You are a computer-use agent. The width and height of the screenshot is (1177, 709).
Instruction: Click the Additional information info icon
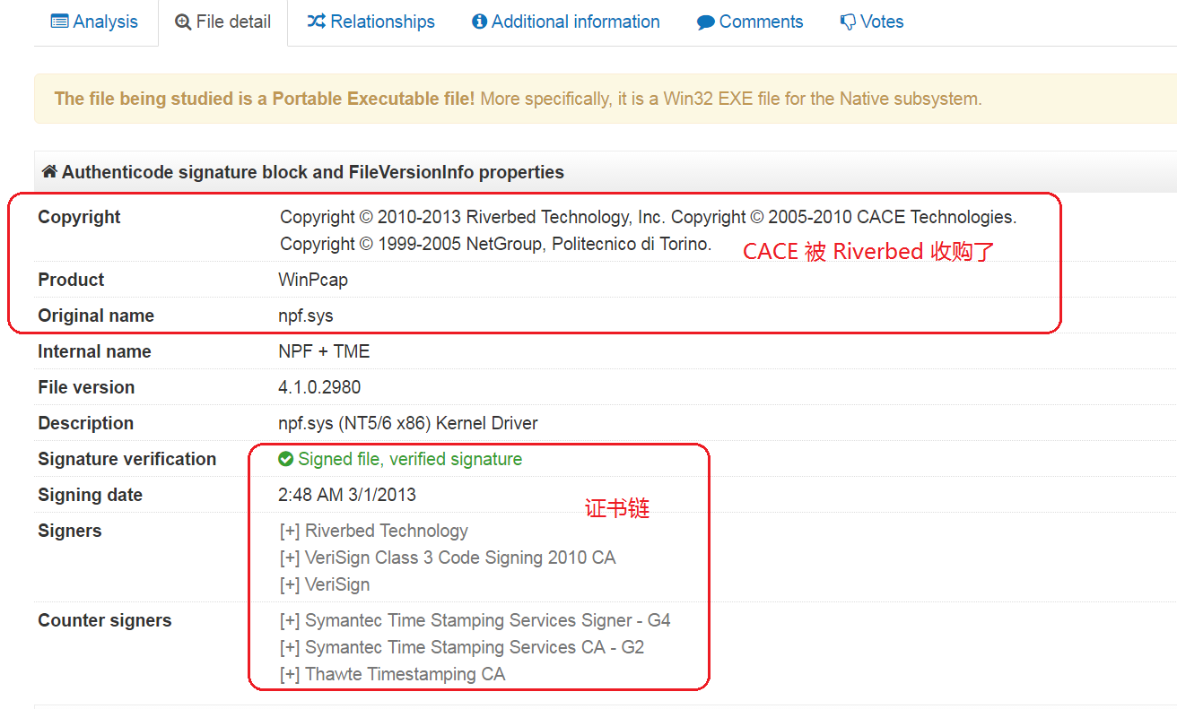pos(479,22)
